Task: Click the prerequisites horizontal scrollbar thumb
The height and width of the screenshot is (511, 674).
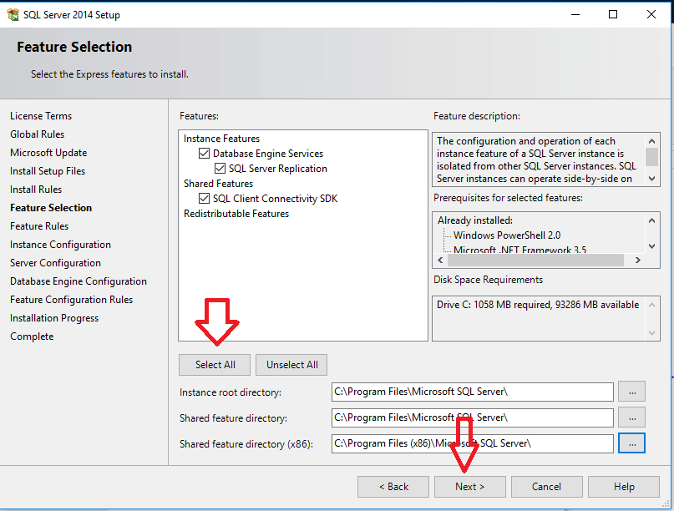Action: click(x=535, y=260)
